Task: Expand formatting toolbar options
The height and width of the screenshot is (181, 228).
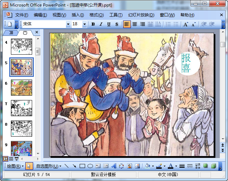Action: pos(223,24)
